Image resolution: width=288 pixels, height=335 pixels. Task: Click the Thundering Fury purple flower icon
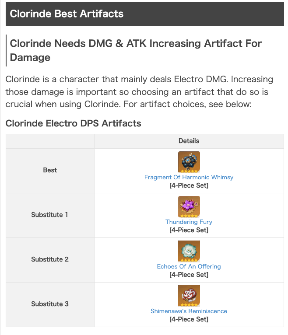tap(189, 207)
